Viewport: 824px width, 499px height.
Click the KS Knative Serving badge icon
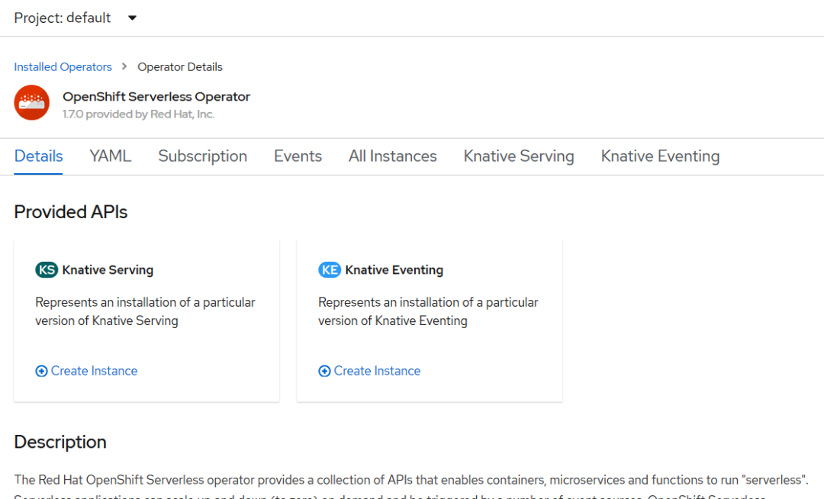[47, 270]
